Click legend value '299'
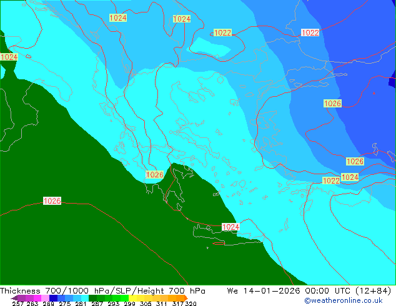 pyautogui.click(x=129, y=304)
